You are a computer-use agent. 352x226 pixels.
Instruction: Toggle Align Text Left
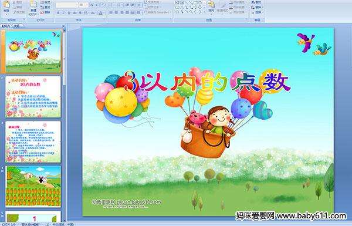111,12
